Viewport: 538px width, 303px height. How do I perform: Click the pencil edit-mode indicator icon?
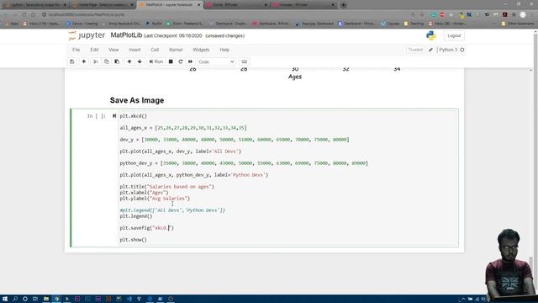[x=430, y=50]
